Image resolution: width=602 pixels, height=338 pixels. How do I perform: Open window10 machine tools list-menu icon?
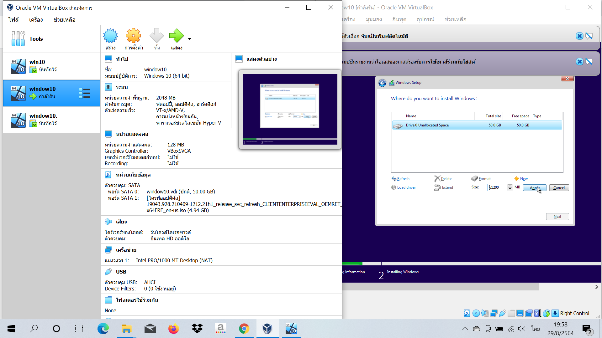click(x=85, y=93)
